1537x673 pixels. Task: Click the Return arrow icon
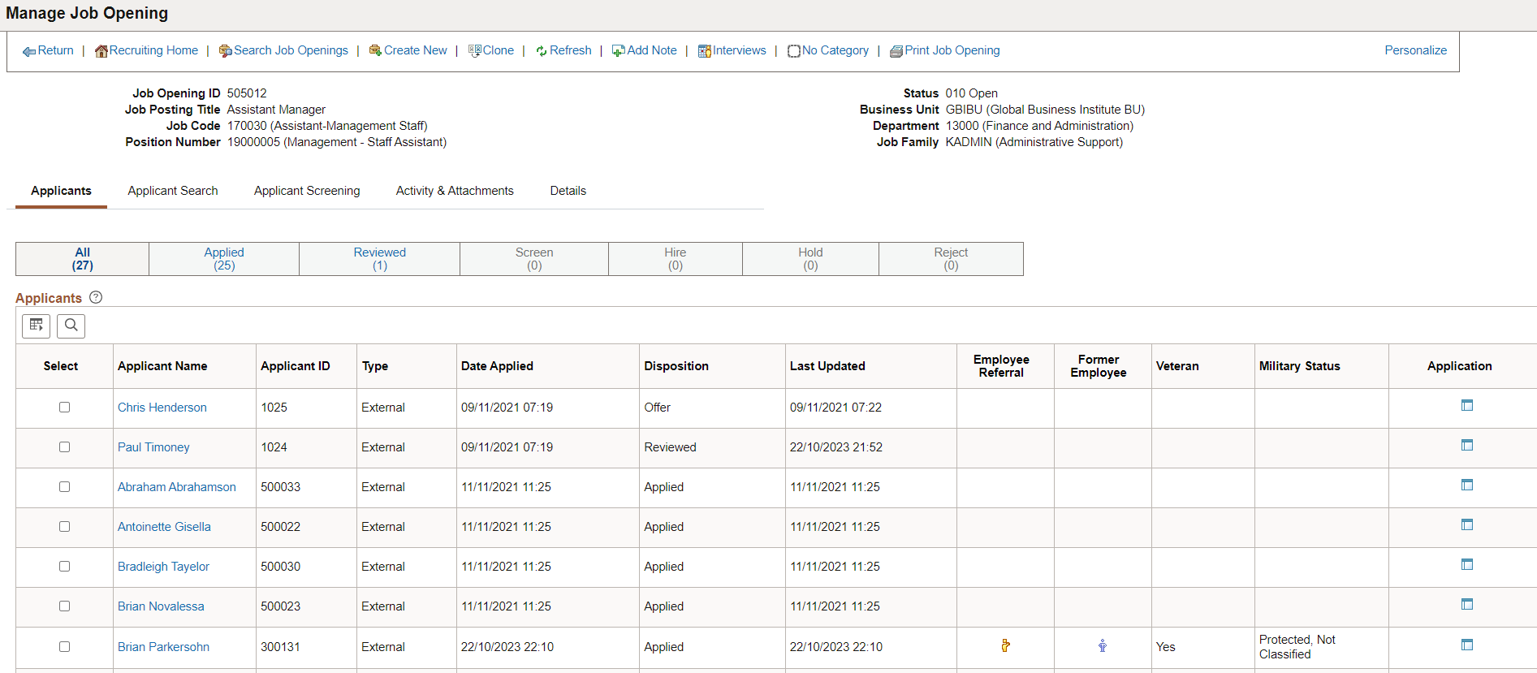(x=29, y=51)
